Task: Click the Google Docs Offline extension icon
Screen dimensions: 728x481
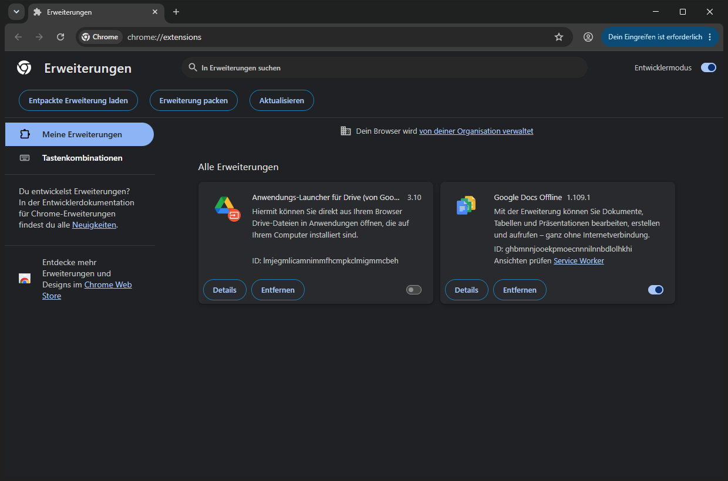Action: (x=466, y=206)
